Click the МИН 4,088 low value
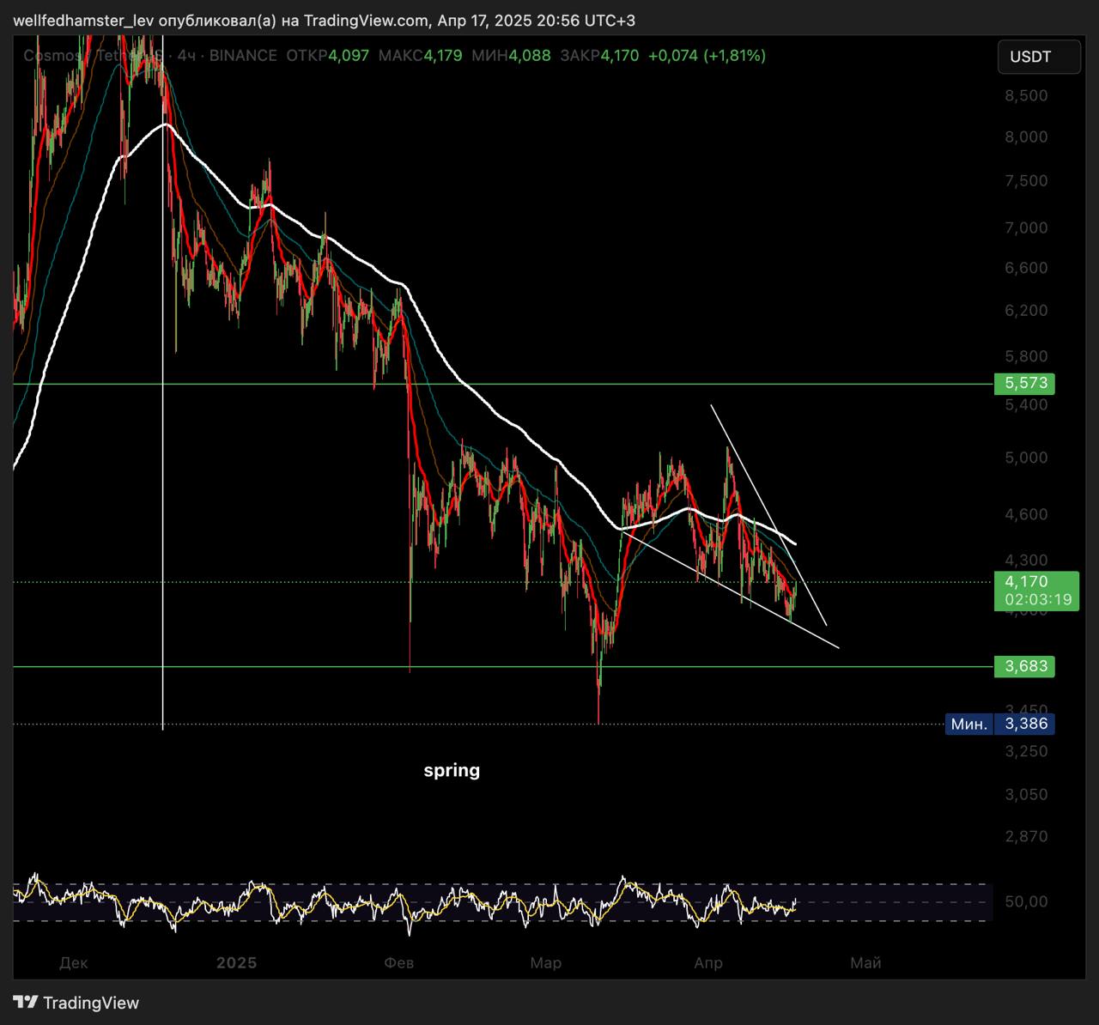The image size is (1099, 1025). coord(511,56)
